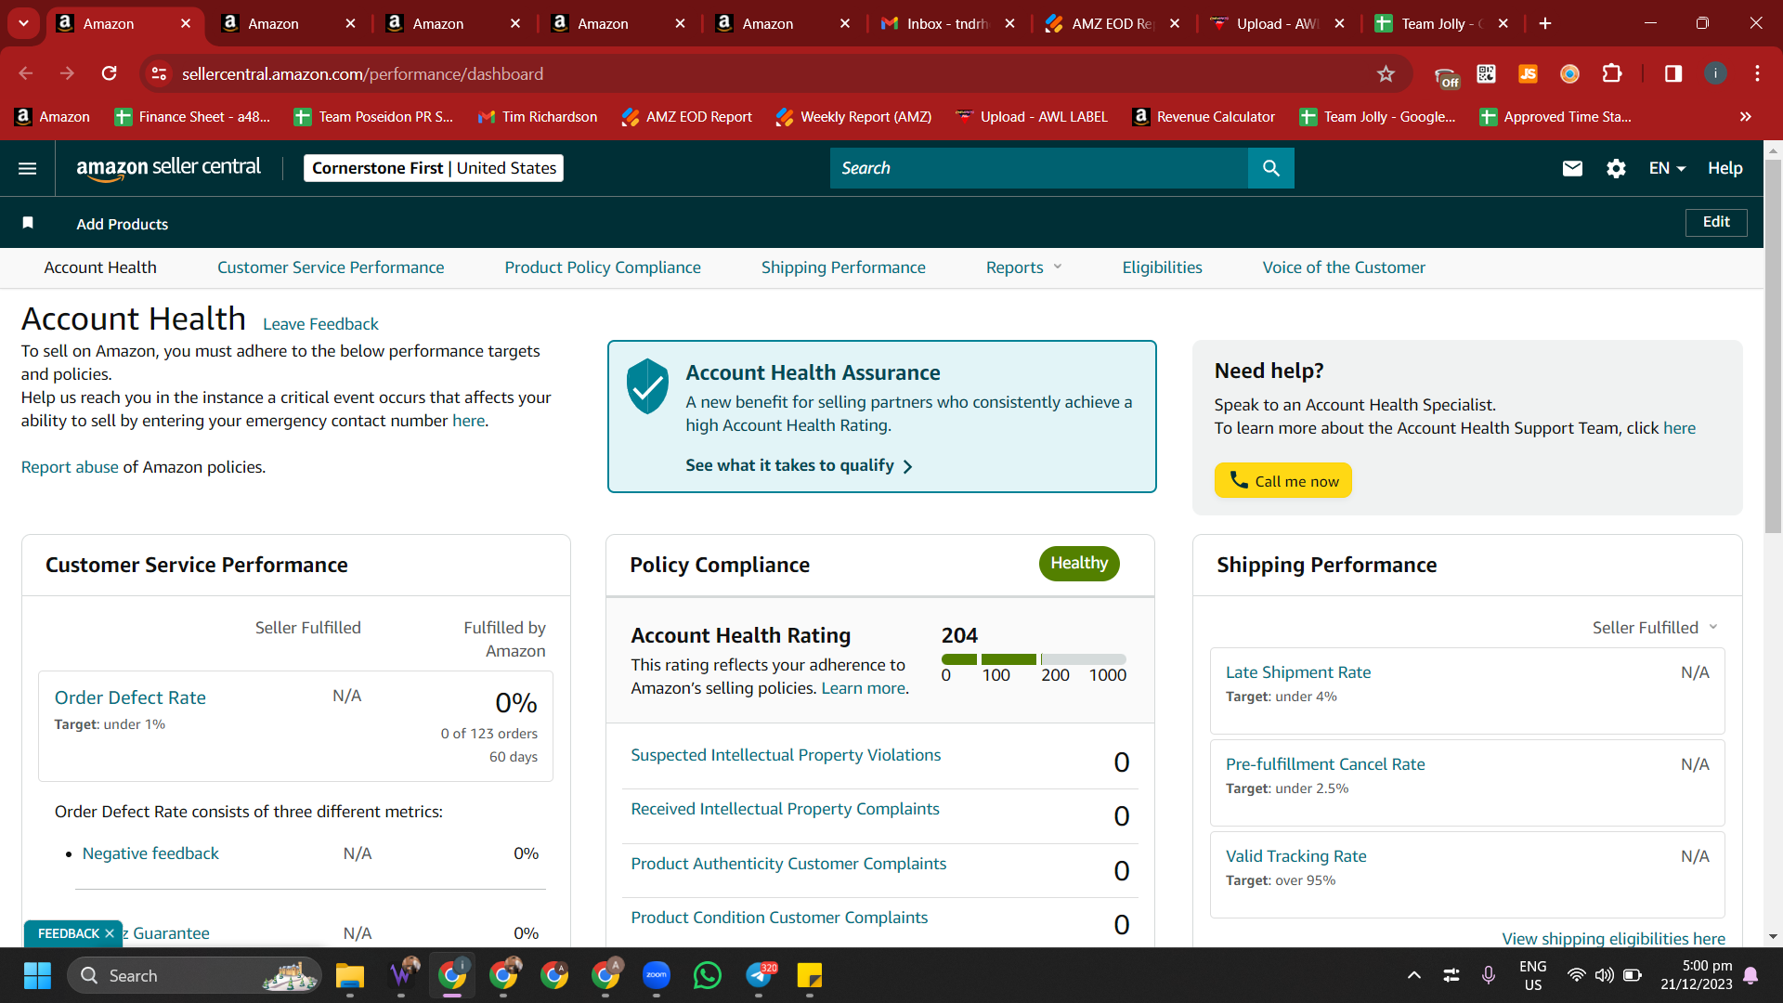The image size is (1783, 1003).
Task: Click the Learn more link for health rating
Action: (x=863, y=688)
